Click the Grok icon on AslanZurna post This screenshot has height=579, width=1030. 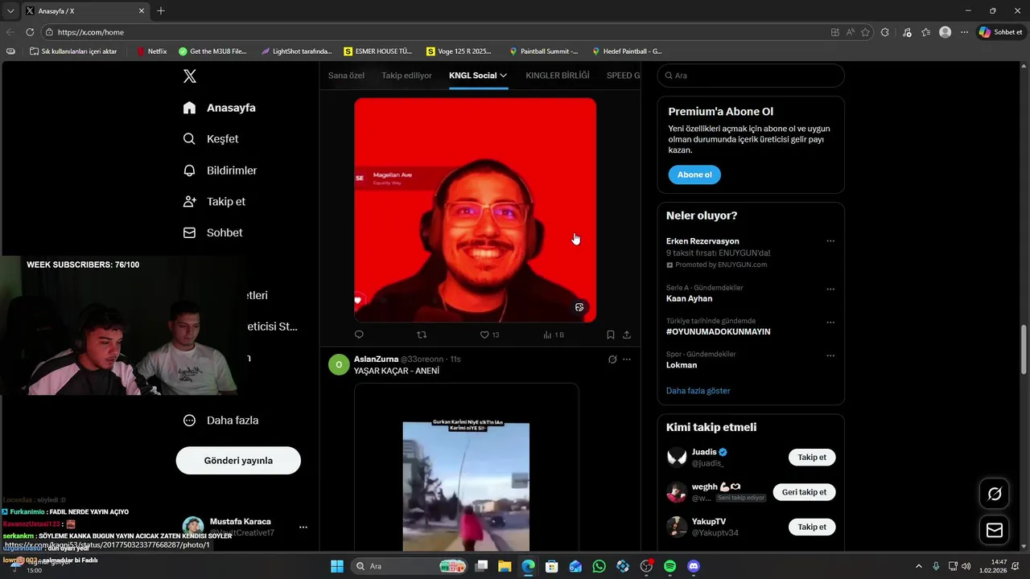tap(612, 359)
